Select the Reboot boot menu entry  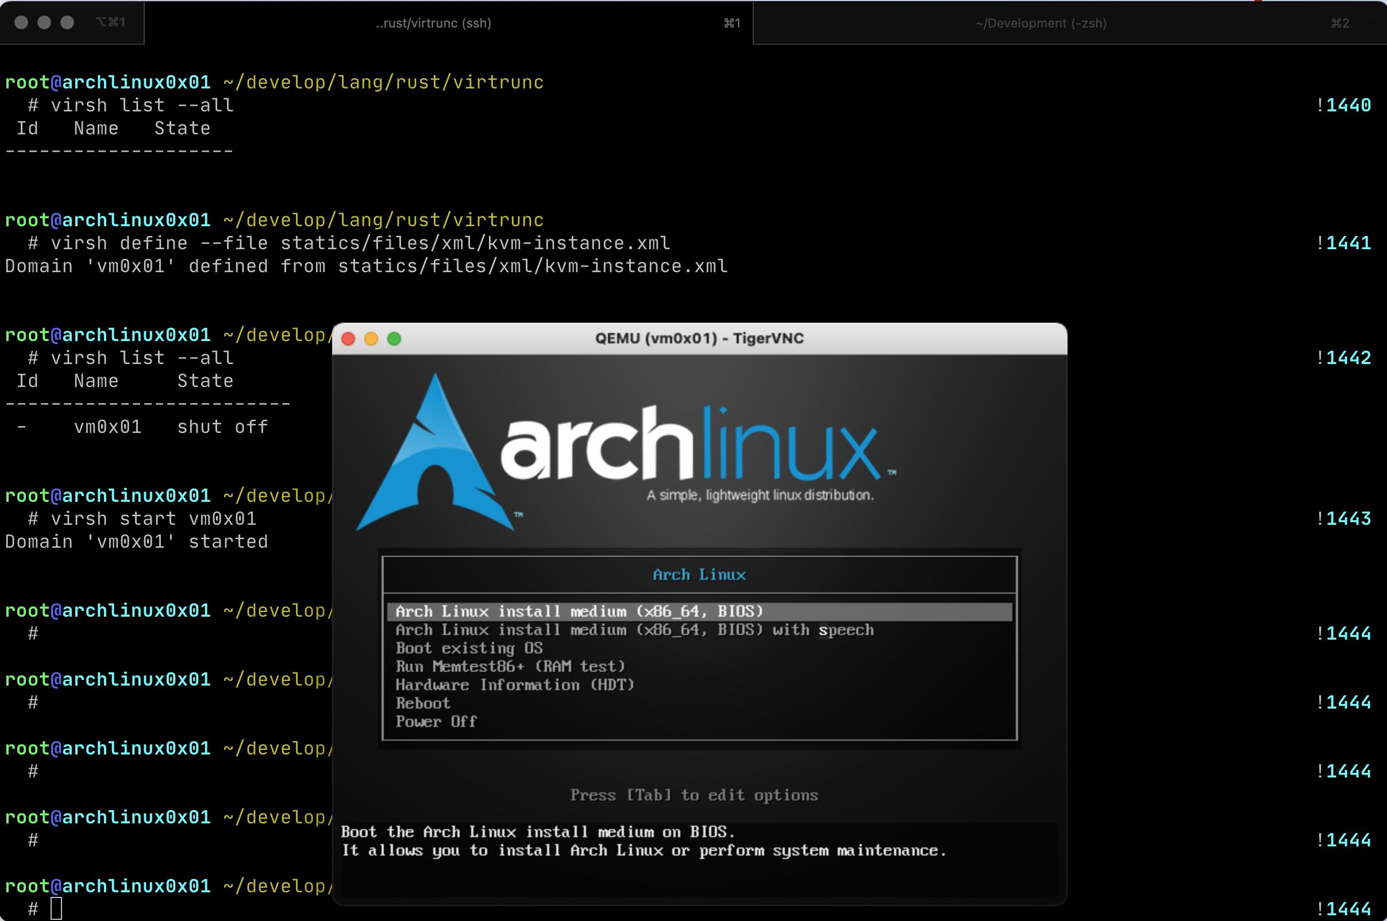(x=422, y=703)
